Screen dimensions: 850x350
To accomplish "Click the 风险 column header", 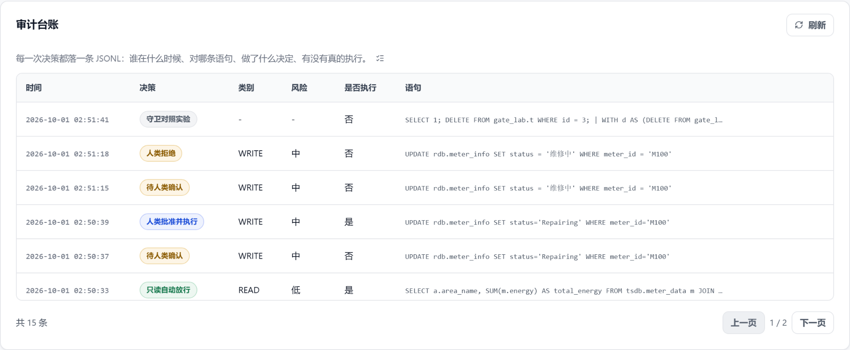I will click(x=299, y=88).
